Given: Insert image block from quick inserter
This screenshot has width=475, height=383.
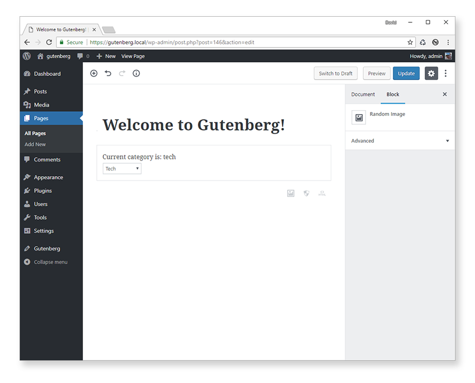Looking at the screenshot, I should (291, 193).
